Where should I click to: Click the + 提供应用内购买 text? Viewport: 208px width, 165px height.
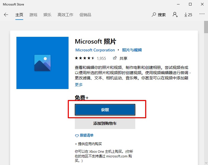(x=88, y=144)
